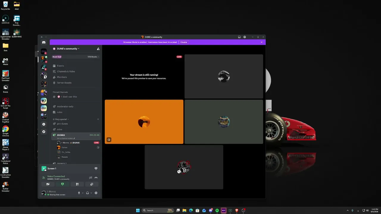Click the taskbar Search box
This screenshot has width=381, height=214.
pyautogui.click(x=158, y=210)
